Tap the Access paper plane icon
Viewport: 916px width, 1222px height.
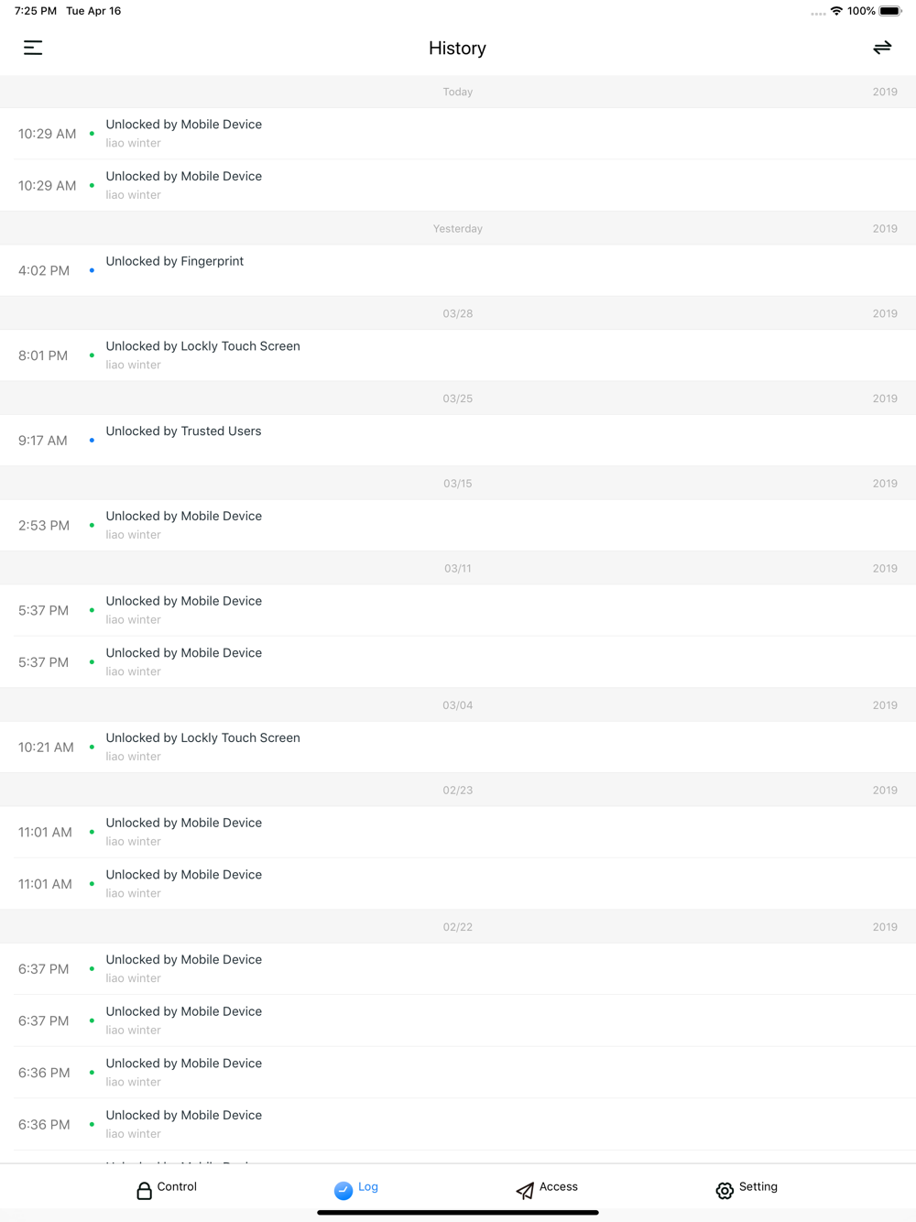(525, 1190)
